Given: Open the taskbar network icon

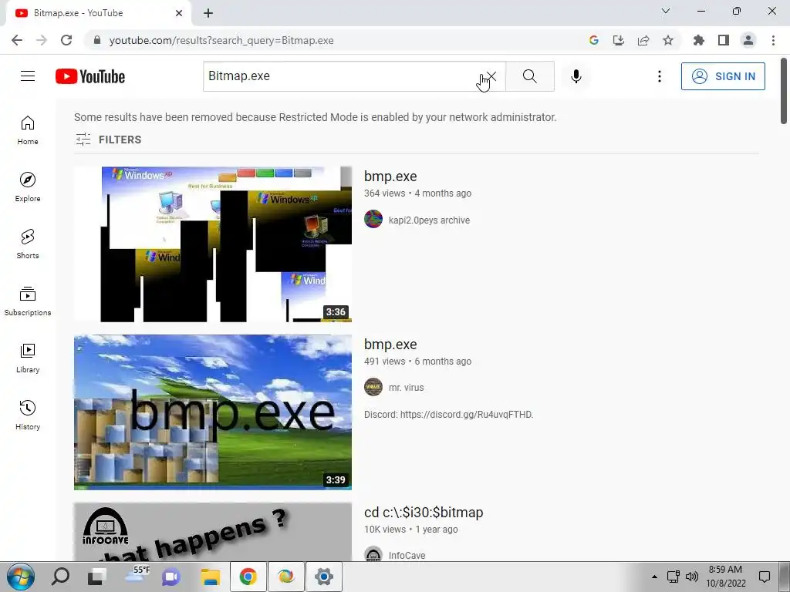Looking at the screenshot, I should tap(673, 577).
